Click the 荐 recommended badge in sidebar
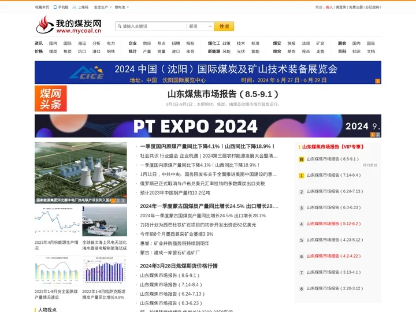The height and width of the screenshot is (312, 416). tap(302, 159)
